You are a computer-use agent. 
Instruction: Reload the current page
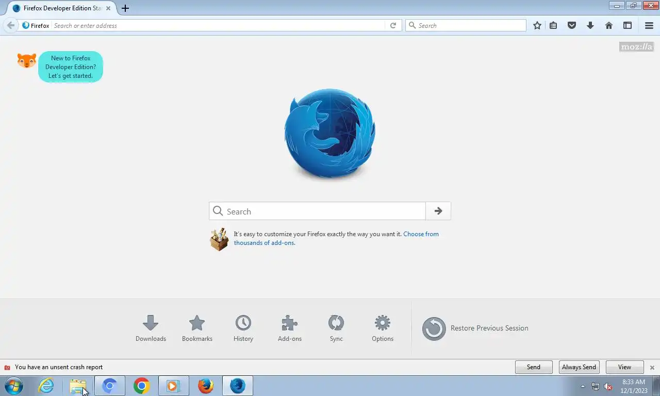point(393,25)
